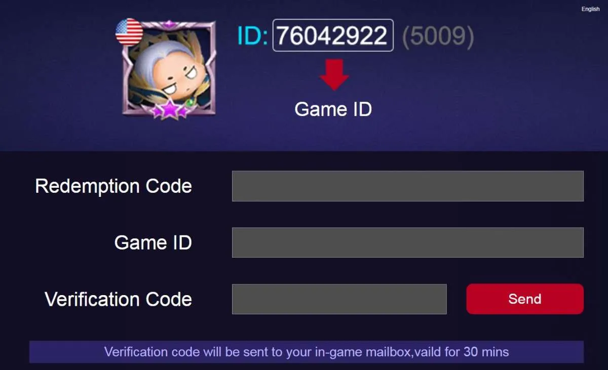Screen dimensions: 608x370
Task: Click the cyan ID: label
Action: tap(252, 35)
